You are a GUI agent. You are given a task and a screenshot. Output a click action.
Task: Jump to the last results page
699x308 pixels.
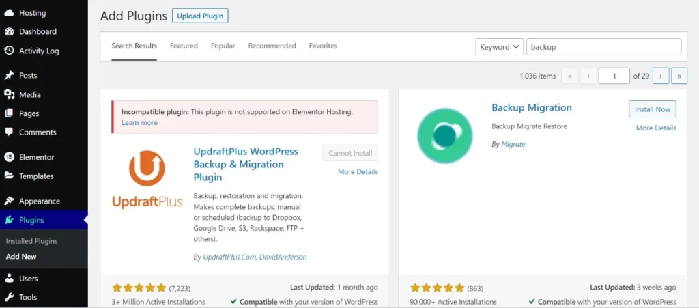click(679, 76)
